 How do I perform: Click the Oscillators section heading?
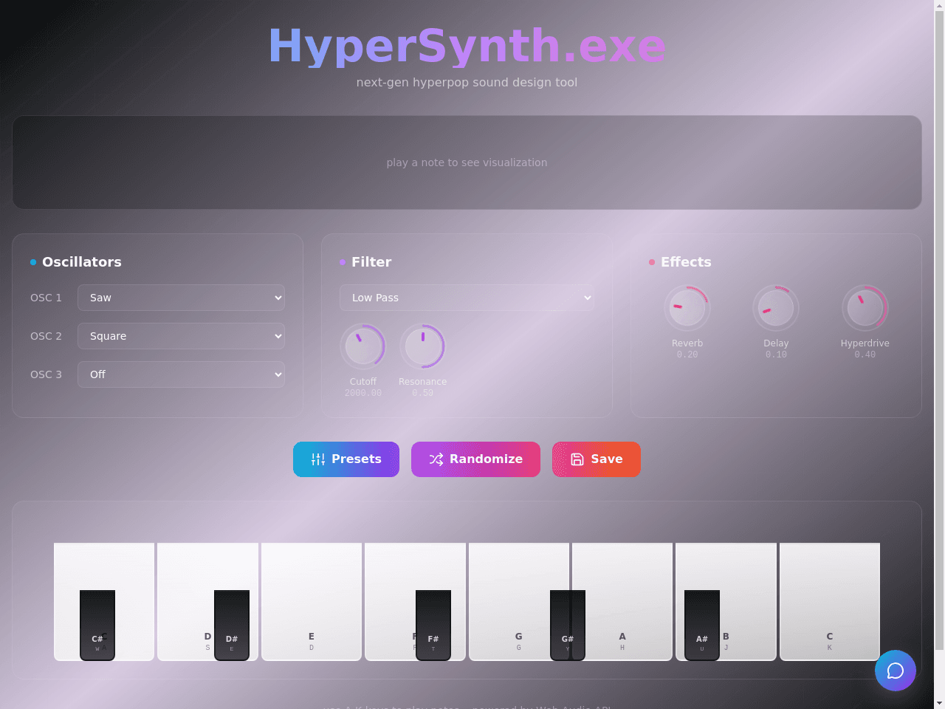82,262
